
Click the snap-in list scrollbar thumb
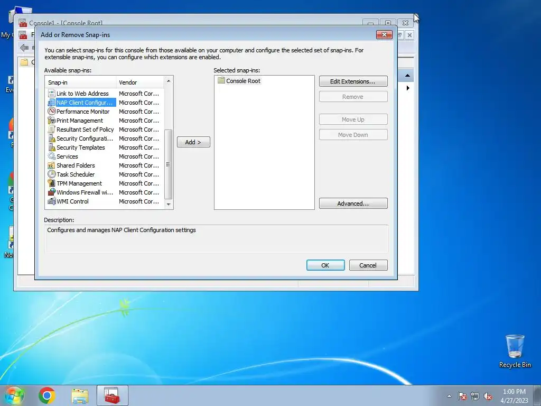coord(169,164)
